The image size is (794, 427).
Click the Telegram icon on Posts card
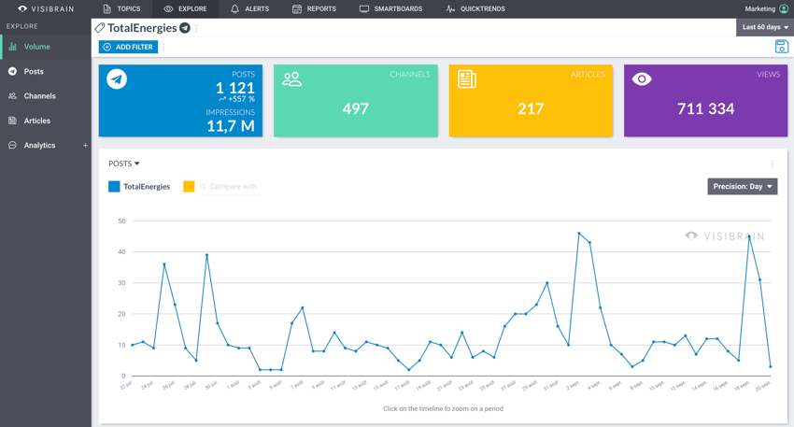[x=117, y=79]
